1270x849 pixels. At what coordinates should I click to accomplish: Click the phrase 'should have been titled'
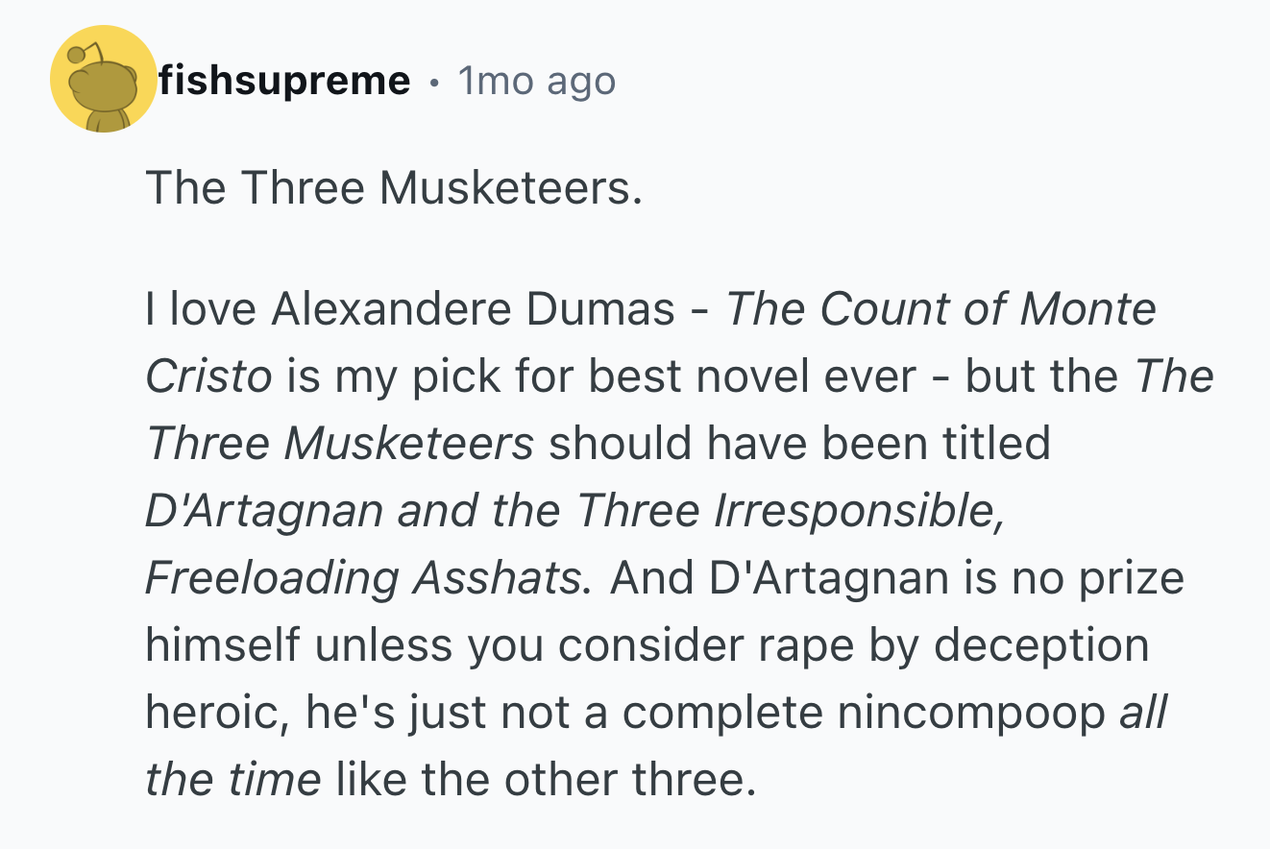pyautogui.click(x=799, y=444)
